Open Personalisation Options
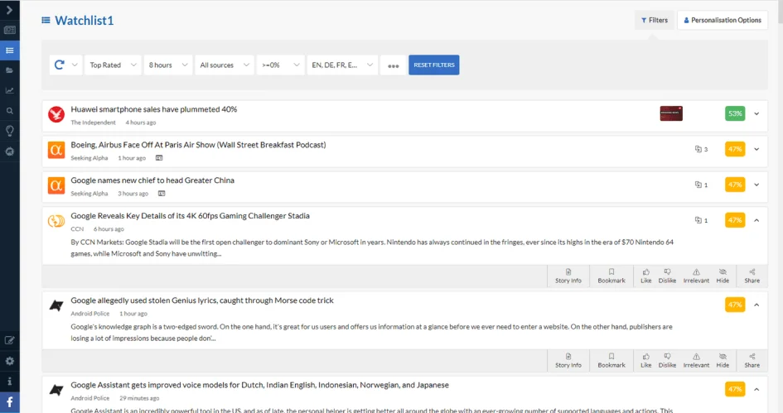The height and width of the screenshot is (413, 783). [x=722, y=20]
